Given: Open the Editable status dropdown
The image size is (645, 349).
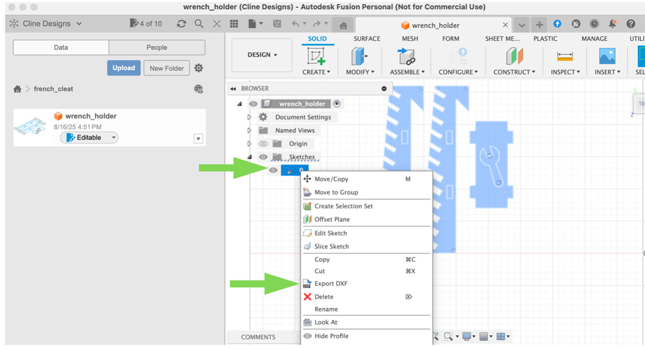Looking at the screenshot, I should coord(89,137).
